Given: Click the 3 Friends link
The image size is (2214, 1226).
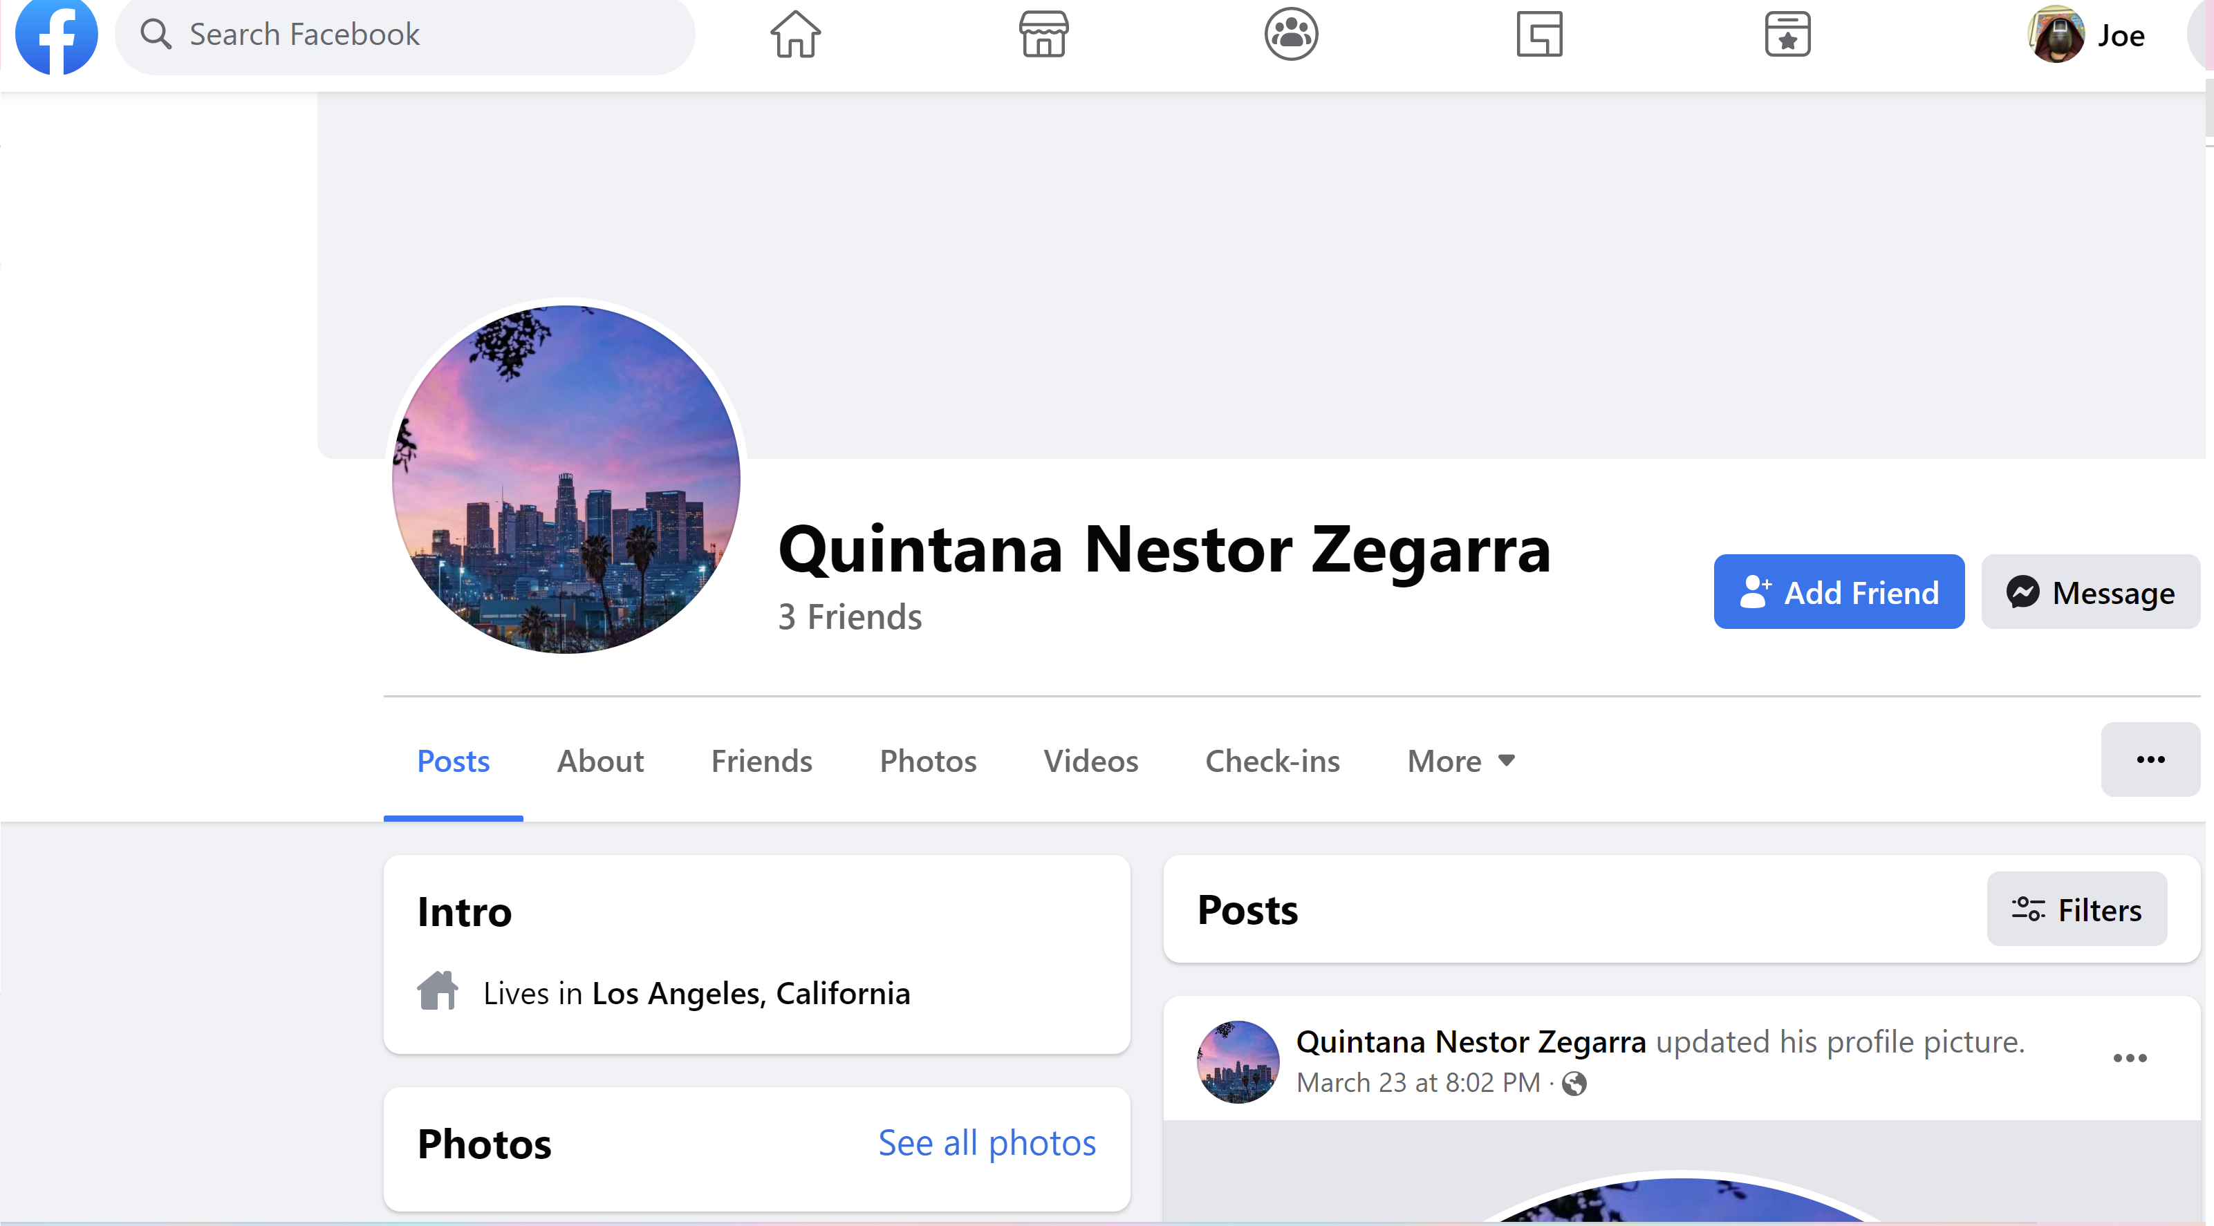Looking at the screenshot, I should (850, 617).
